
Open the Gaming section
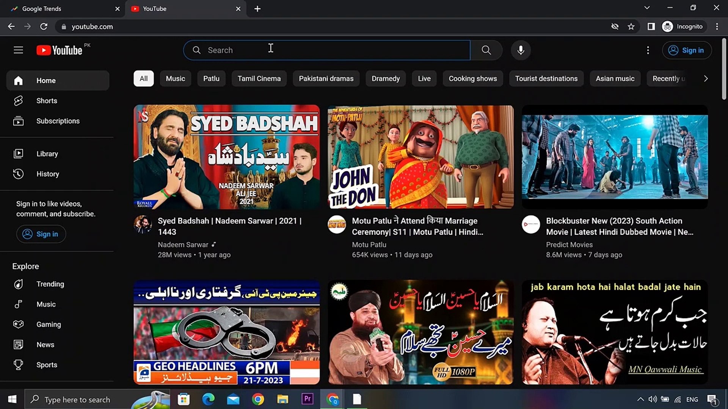49,324
